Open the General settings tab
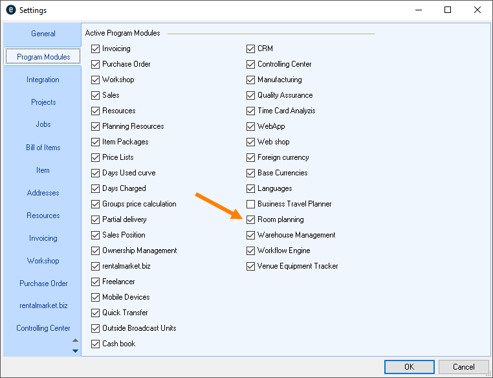The height and width of the screenshot is (378, 493). pyautogui.click(x=43, y=34)
